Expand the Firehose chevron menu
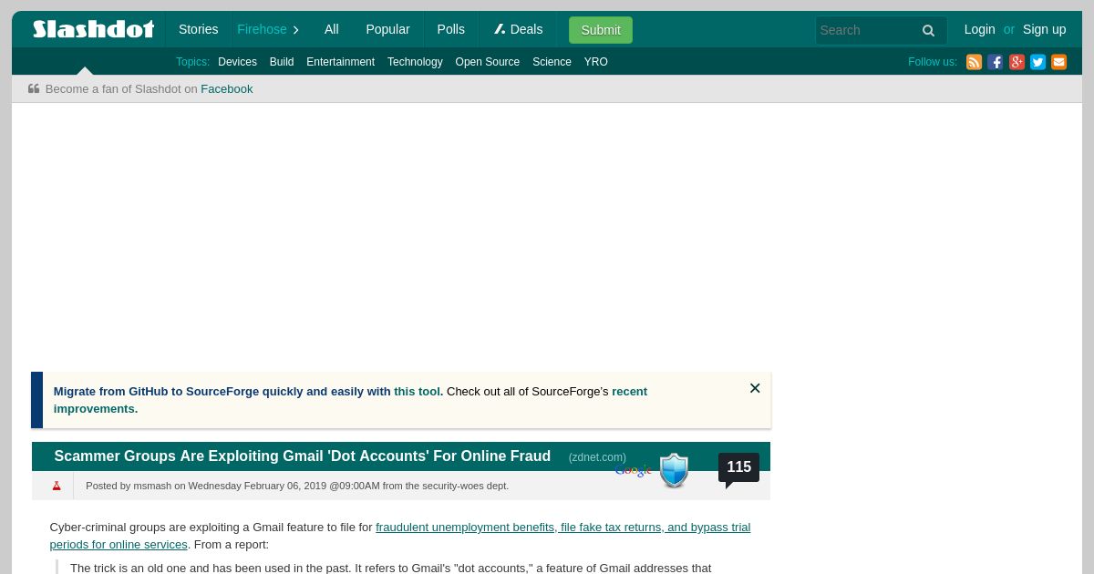 pos(295,30)
